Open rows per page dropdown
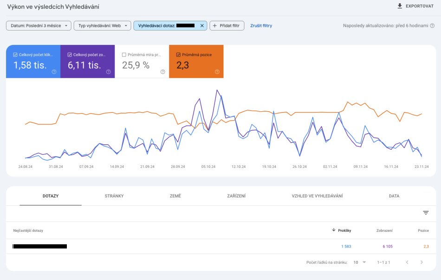The image size is (441, 280). (359, 262)
